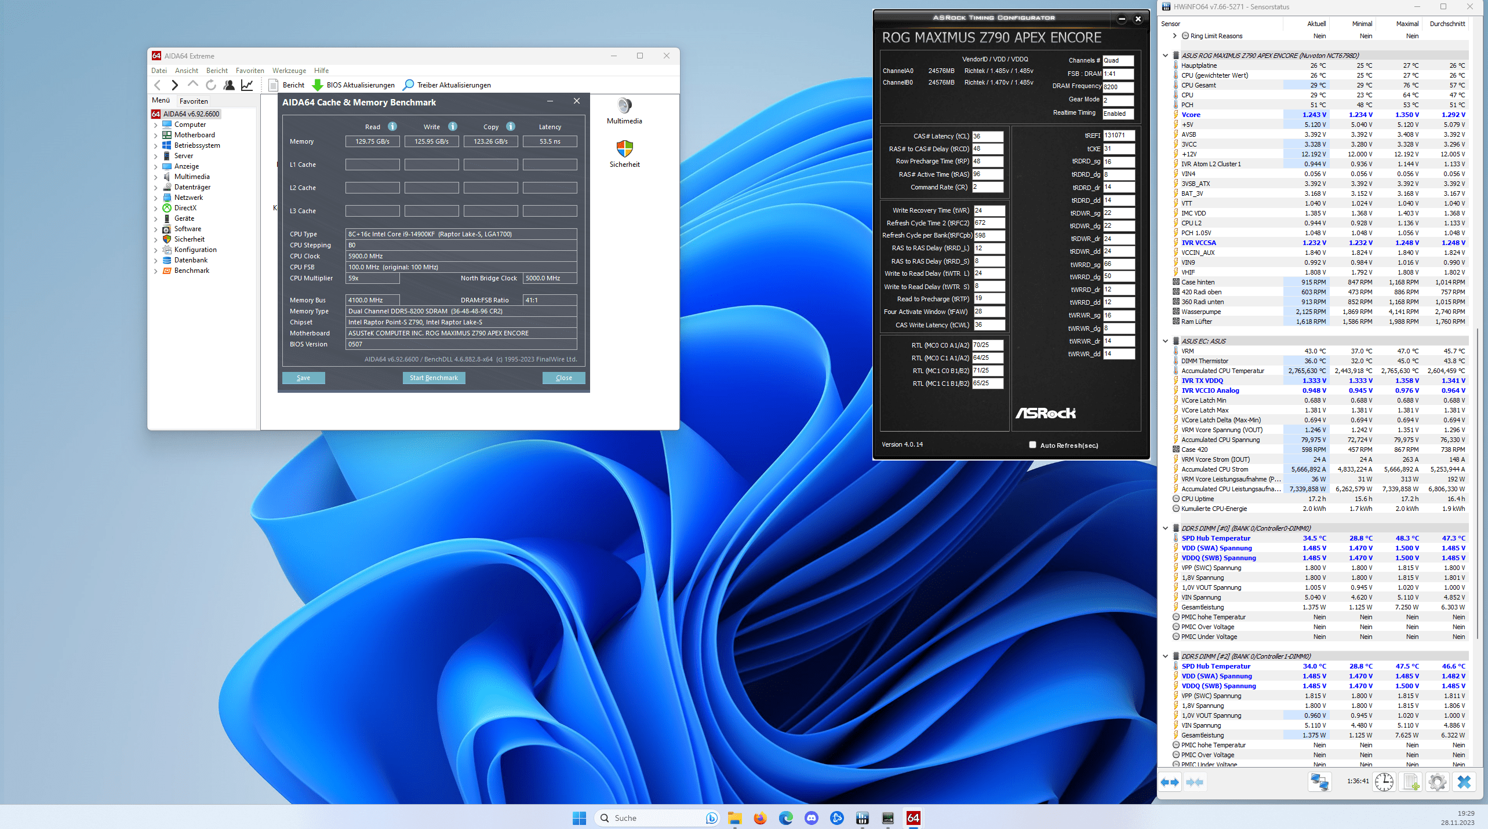Click tREFI value field
Viewport: 1488px width, 829px height.
pyautogui.click(x=1118, y=136)
